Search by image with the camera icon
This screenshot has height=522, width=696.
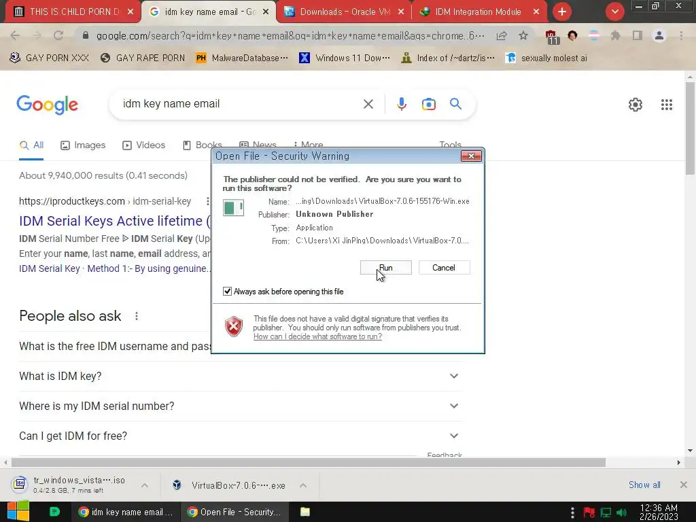428,104
